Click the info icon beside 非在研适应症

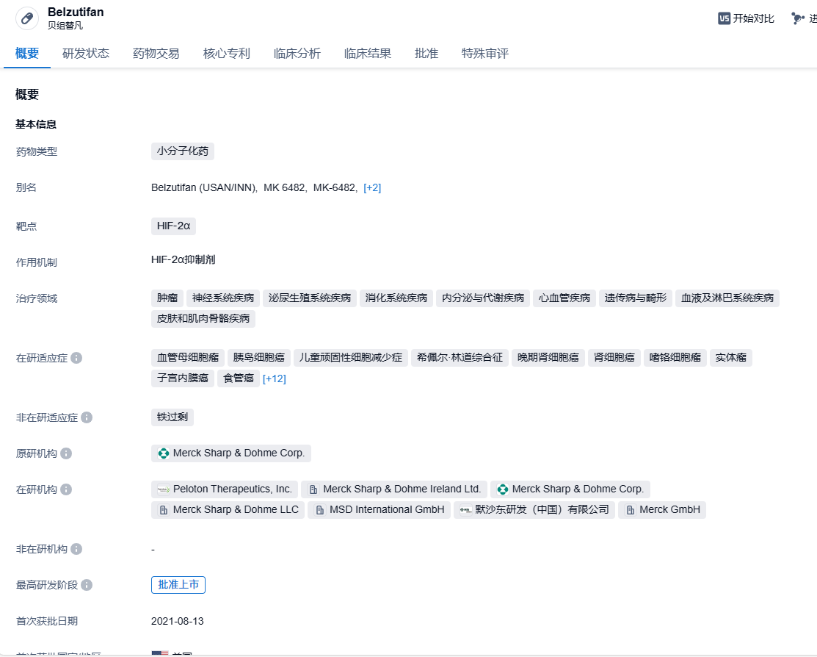point(87,417)
